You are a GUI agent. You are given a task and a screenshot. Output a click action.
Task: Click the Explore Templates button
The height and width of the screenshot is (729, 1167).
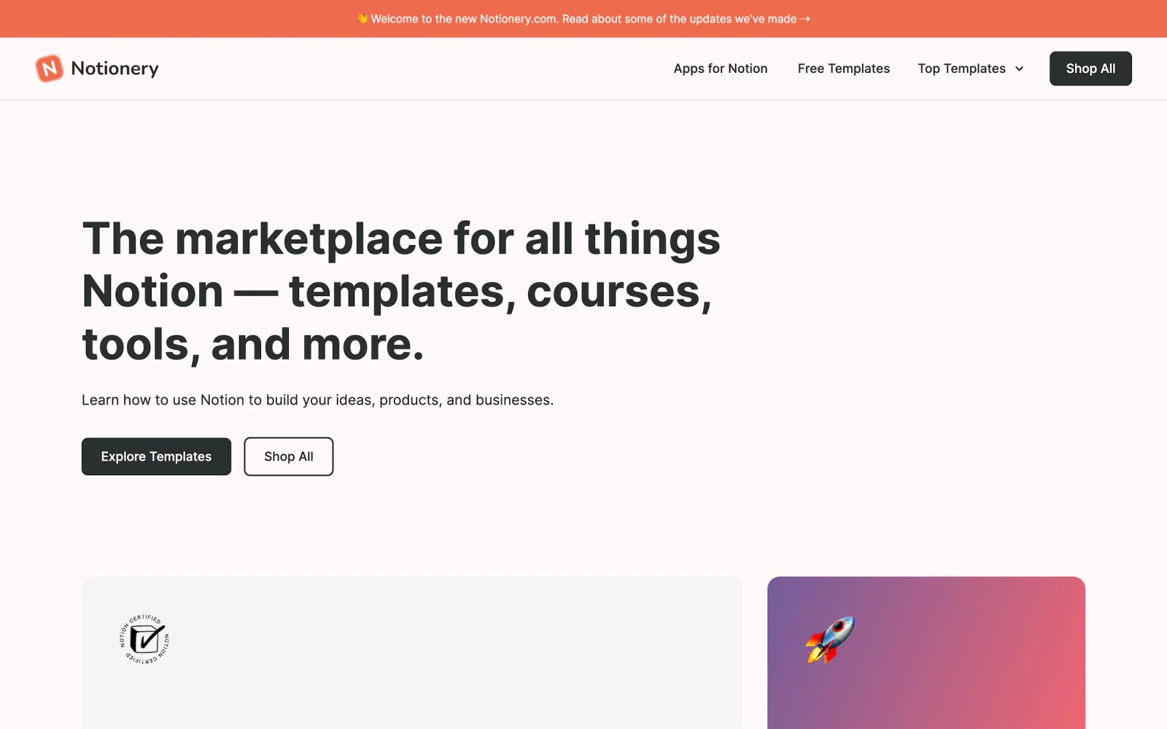click(156, 456)
